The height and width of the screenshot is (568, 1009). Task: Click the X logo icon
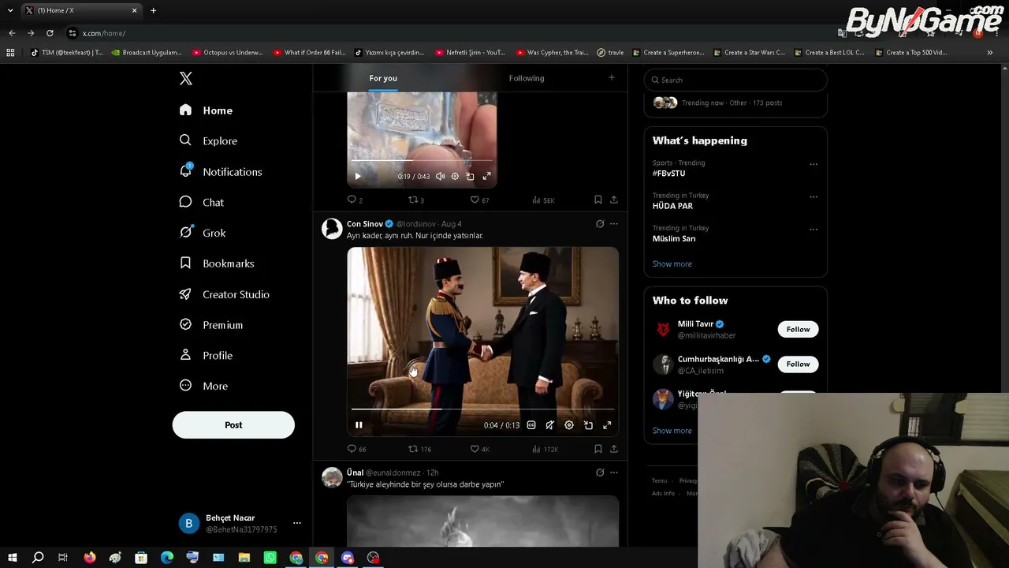click(186, 78)
